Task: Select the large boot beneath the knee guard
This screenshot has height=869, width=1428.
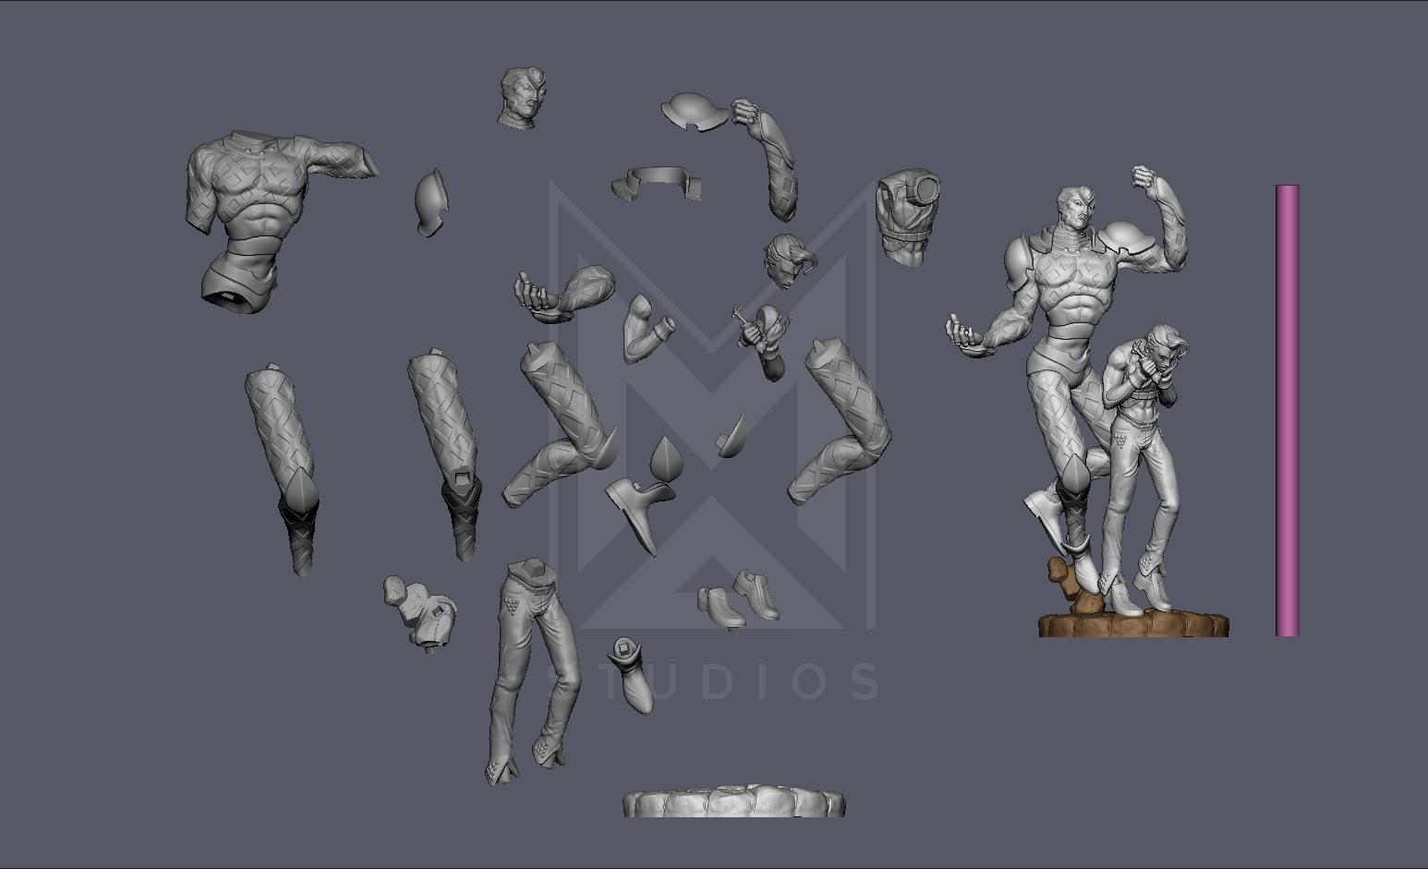Action: tap(639, 511)
